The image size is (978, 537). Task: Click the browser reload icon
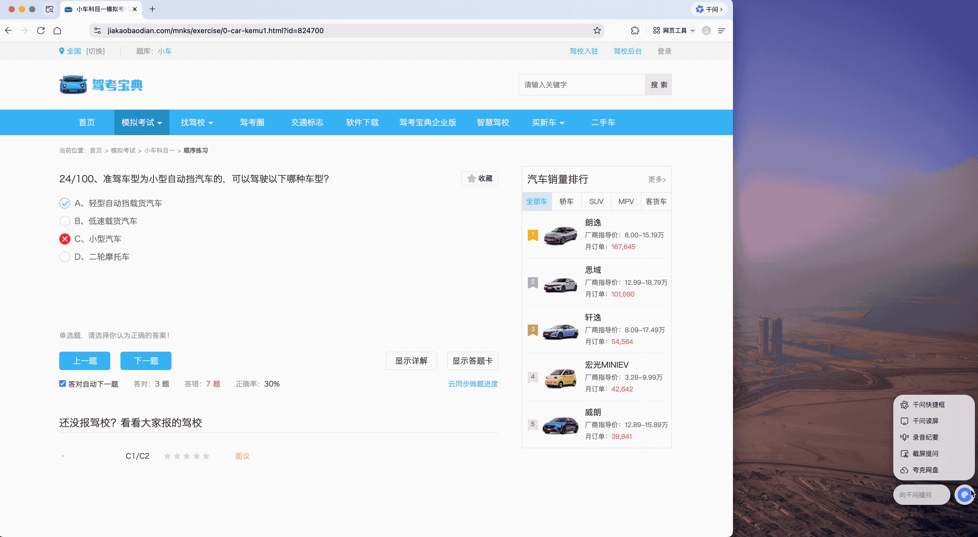[x=41, y=31]
